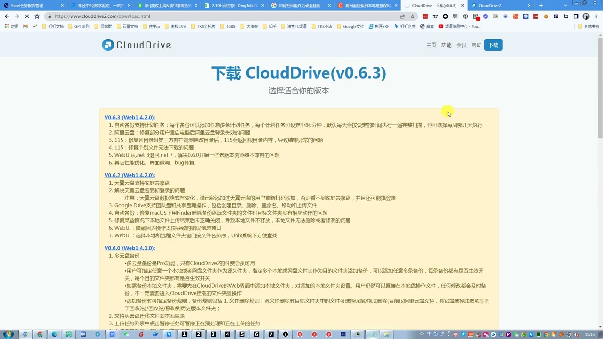The image size is (603, 339).
Task: Switch to the 如何把网盘作为硬盘挂载 tab
Action: point(301,6)
